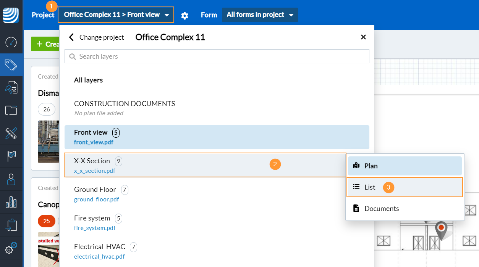Expand the Office Complex 11 project dropdown
This screenshot has height=267, width=479.
coord(116,15)
